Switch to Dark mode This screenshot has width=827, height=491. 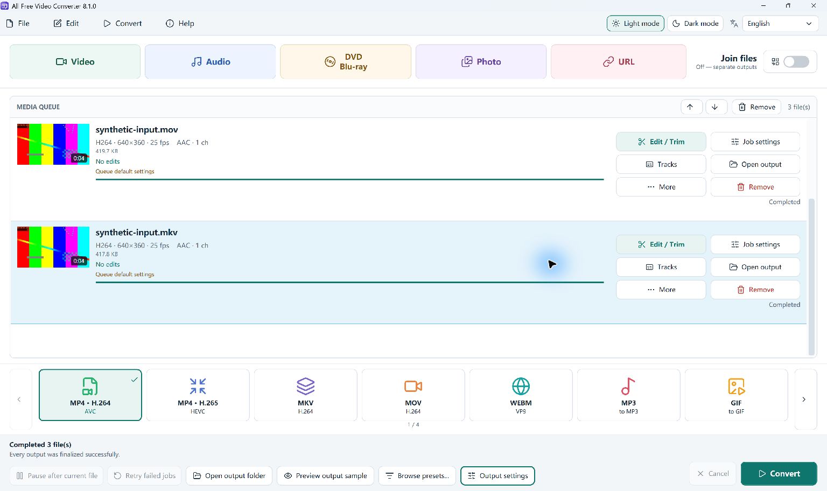695,23
